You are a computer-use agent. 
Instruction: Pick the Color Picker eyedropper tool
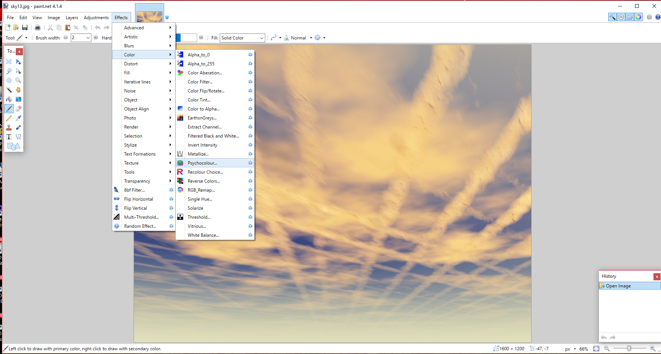click(18, 118)
